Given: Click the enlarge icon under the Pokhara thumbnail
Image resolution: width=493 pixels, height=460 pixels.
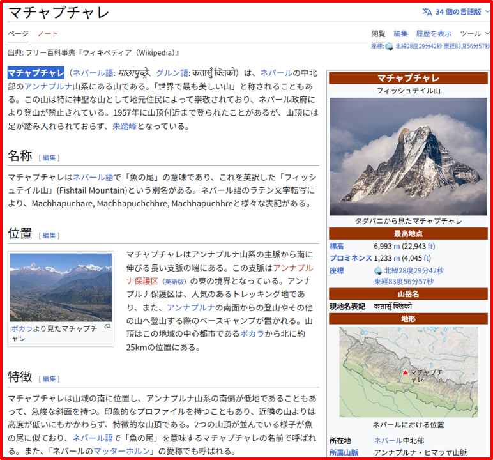Looking at the screenshot, I should [107, 326].
